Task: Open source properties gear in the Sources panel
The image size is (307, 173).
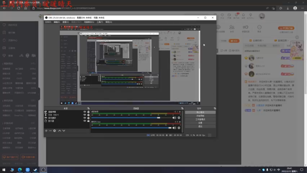Action: point(54,131)
